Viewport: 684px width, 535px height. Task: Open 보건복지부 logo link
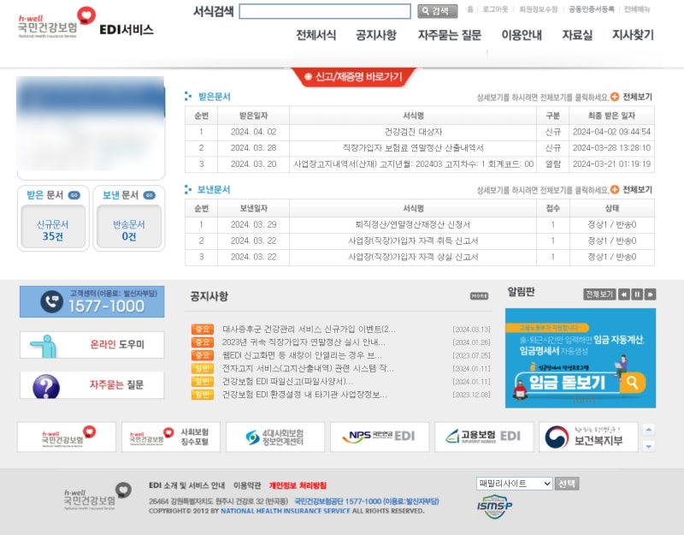click(x=588, y=437)
